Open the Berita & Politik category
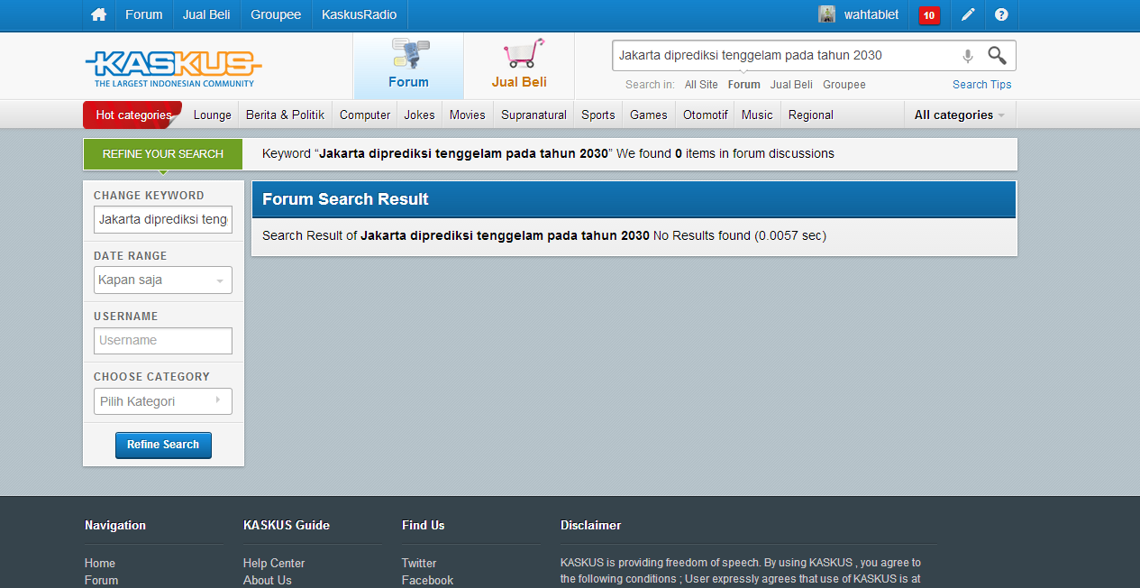1140x588 pixels. tap(285, 115)
